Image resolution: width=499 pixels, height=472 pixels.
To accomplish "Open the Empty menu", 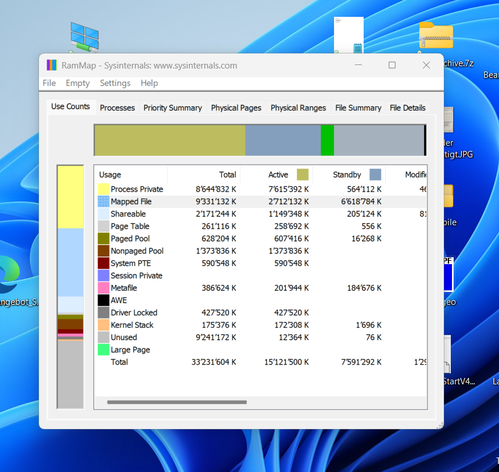I will (78, 83).
